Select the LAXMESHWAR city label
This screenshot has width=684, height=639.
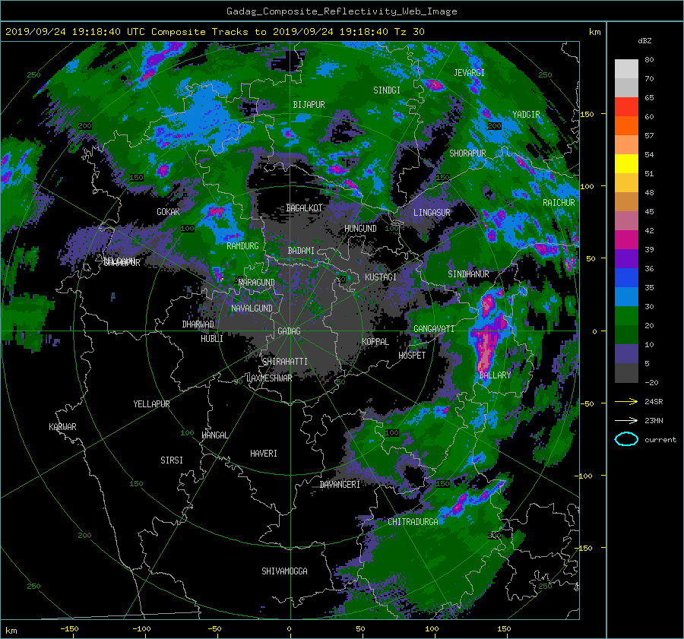coord(269,378)
